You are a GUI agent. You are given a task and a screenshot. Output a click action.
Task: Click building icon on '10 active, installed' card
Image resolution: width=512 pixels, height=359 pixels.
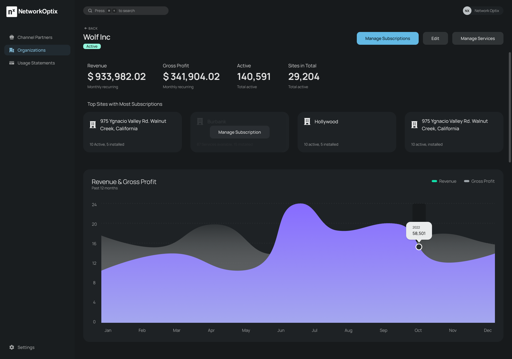[x=414, y=125]
